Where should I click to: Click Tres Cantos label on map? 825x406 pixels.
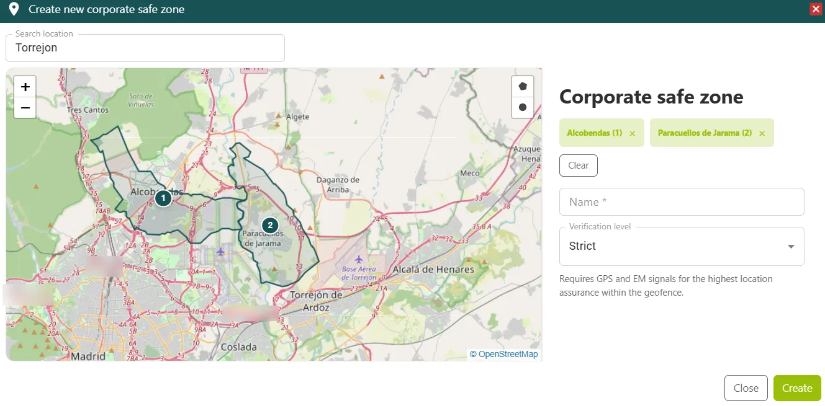pyautogui.click(x=88, y=110)
